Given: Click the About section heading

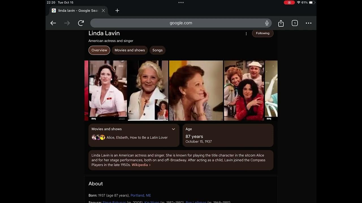Looking at the screenshot, I should point(96,184).
